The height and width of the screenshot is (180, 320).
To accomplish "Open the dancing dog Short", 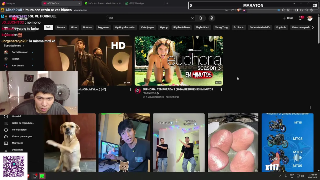I will click(x=70, y=142).
